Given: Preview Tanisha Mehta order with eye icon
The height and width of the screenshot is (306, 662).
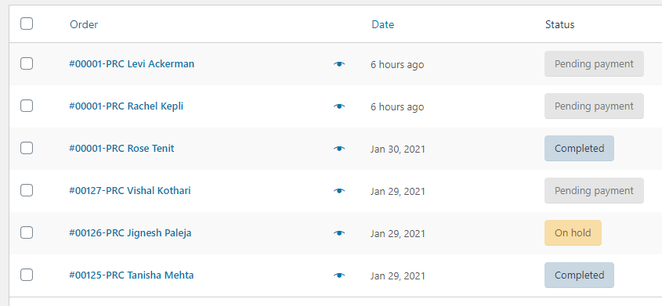Looking at the screenshot, I should click(339, 275).
